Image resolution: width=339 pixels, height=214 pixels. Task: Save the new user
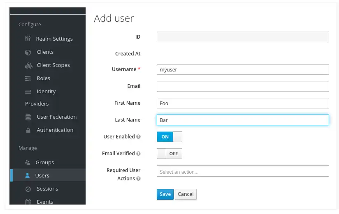point(165,194)
